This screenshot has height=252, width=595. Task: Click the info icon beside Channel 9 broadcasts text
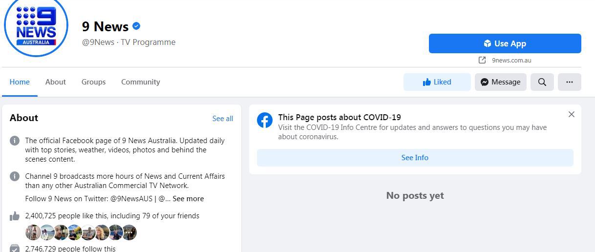click(15, 176)
